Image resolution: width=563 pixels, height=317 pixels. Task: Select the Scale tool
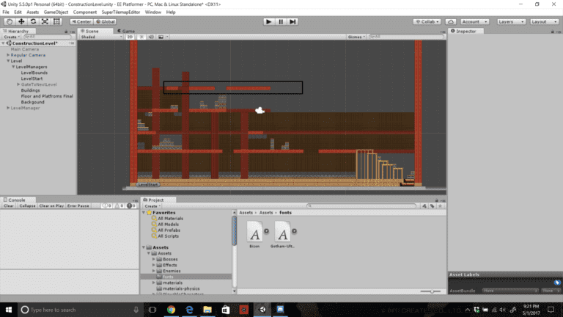[45, 21]
